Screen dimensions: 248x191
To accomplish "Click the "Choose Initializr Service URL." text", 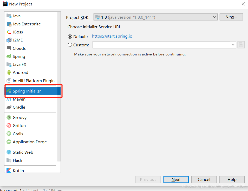I will click(x=95, y=27).
